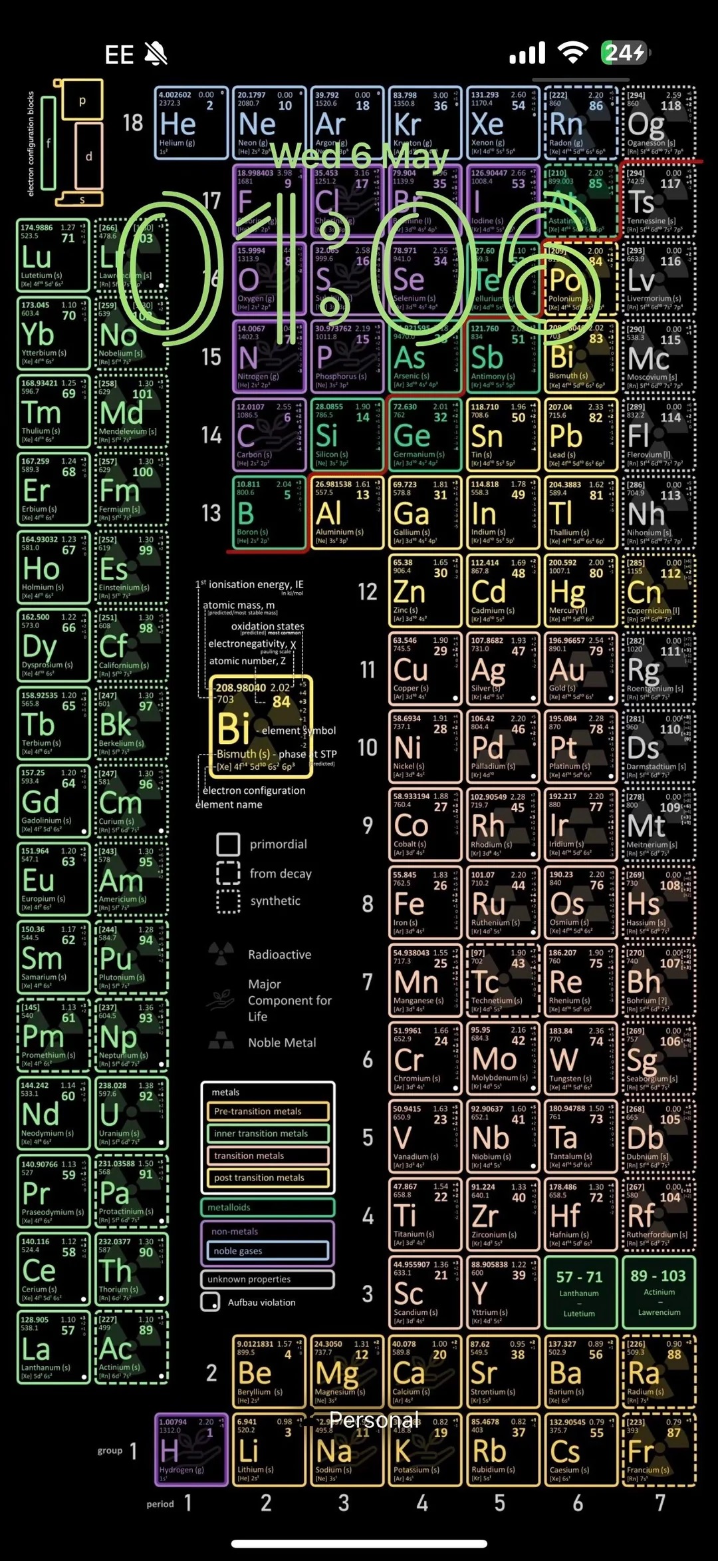Tap the Pre-transition metals color key
Screen dimensions: 718x1561
[269, 1111]
